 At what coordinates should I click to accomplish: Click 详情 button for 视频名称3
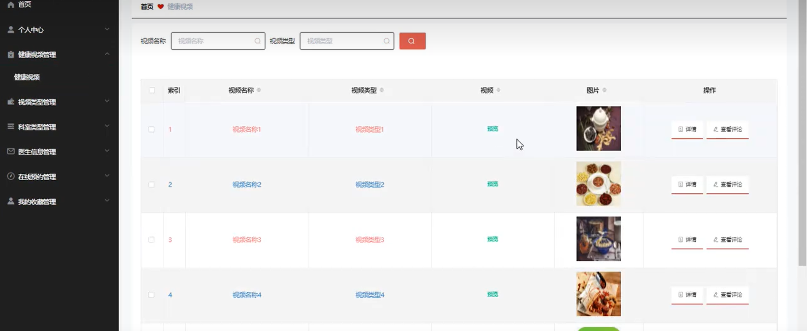pos(687,240)
